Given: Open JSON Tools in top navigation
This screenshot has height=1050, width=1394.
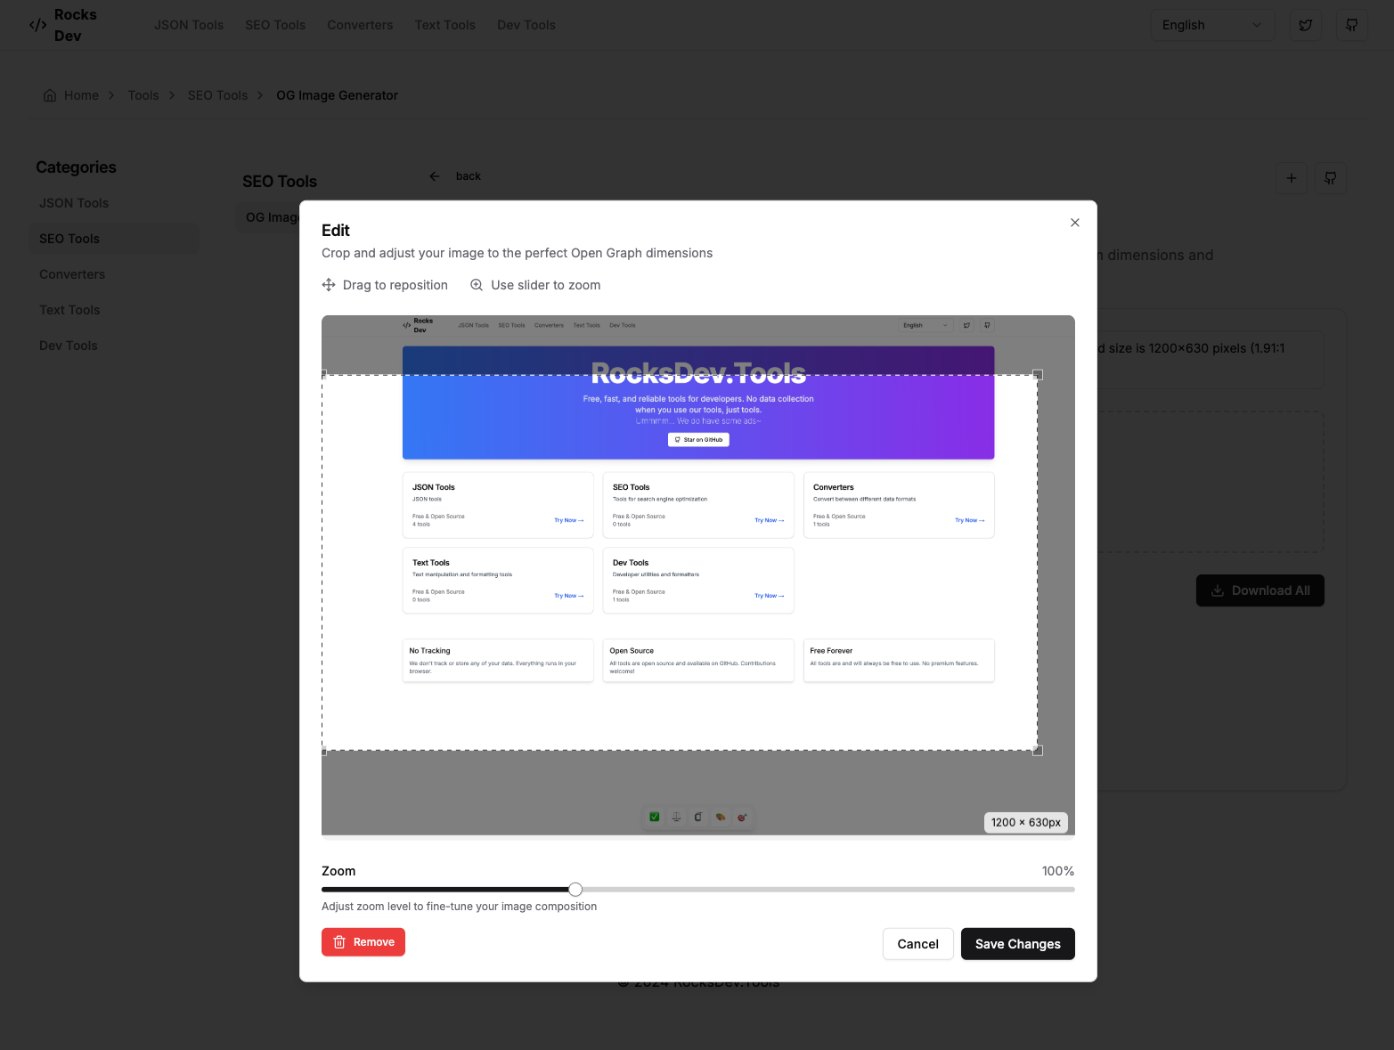Looking at the screenshot, I should [189, 25].
